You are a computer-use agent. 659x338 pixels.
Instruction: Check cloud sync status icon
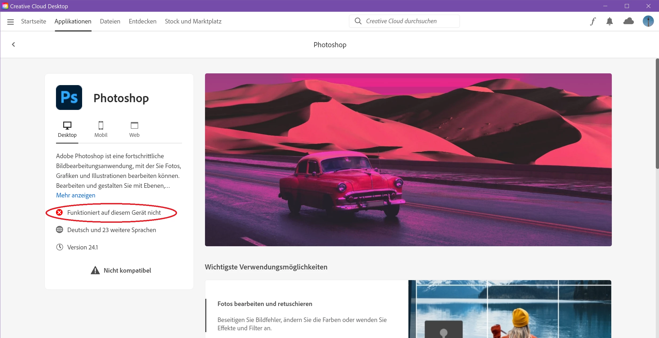pyautogui.click(x=628, y=21)
